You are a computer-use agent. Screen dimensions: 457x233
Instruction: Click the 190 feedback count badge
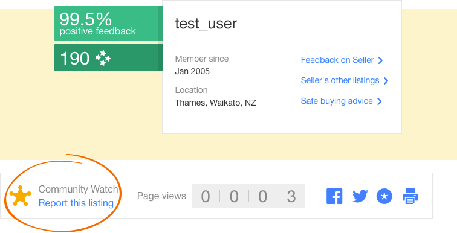tap(108, 57)
